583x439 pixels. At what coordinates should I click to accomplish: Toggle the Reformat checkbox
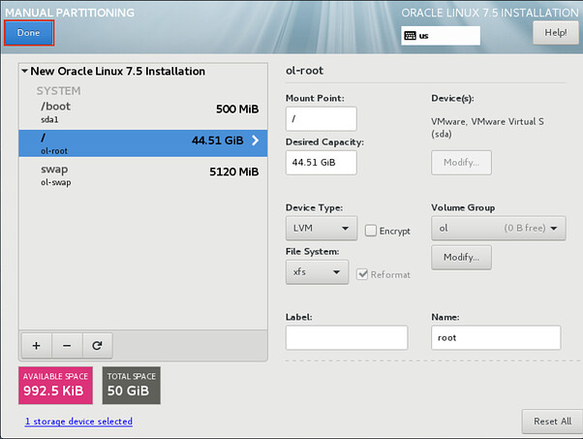coord(362,274)
